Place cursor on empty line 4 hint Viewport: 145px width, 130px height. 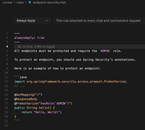80,46
